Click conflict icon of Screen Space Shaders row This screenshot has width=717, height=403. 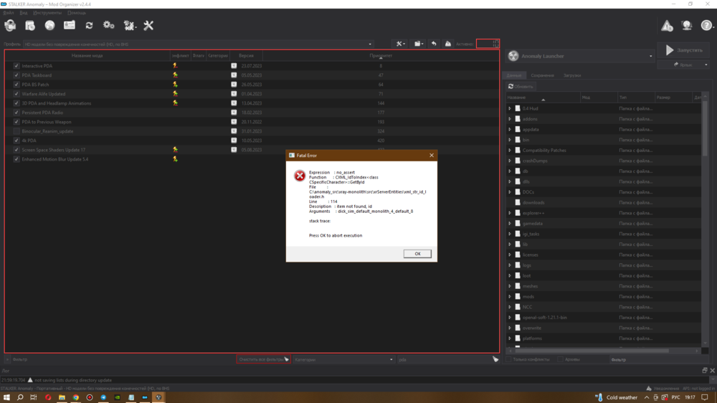click(x=175, y=150)
